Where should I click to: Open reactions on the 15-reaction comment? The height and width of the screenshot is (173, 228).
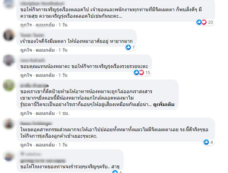coord(142,72)
